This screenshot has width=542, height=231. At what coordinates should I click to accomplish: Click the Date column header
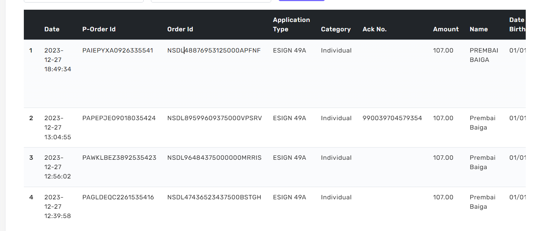pyautogui.click(x=52, y=29)
